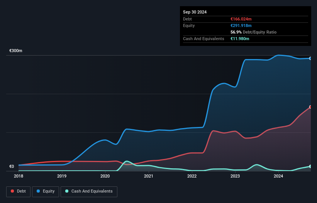Click the €0 y-axis label

click(x=12, y=166)
